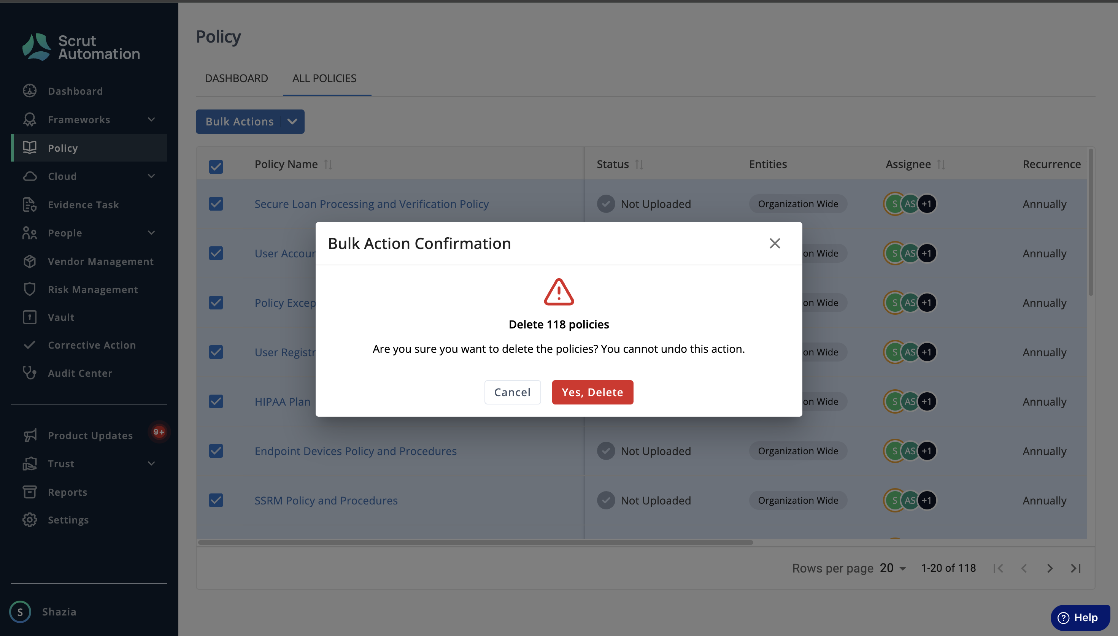Open Secure Loan Processing and Verification Policy link

pyautogui.click(x=372, y=204)
